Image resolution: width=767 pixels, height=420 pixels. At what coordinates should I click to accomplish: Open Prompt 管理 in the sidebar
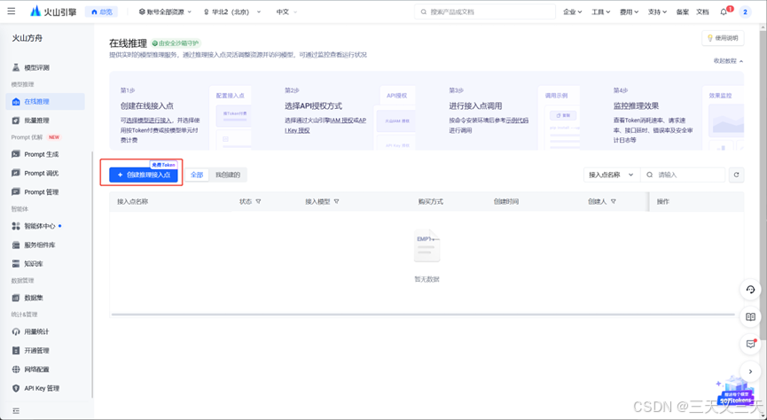[42, 192]
